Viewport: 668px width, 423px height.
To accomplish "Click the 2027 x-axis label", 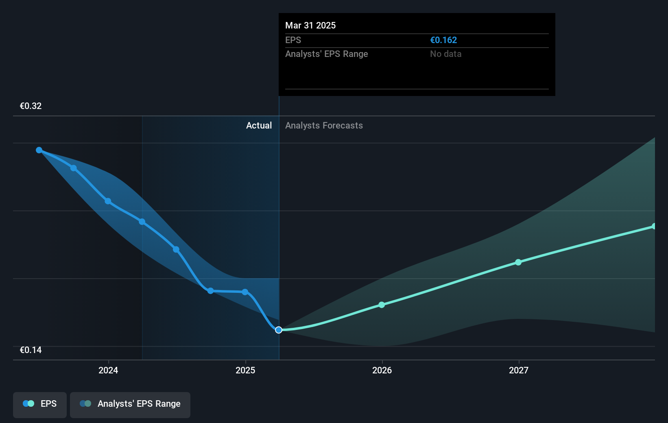I will click(519, 370).
